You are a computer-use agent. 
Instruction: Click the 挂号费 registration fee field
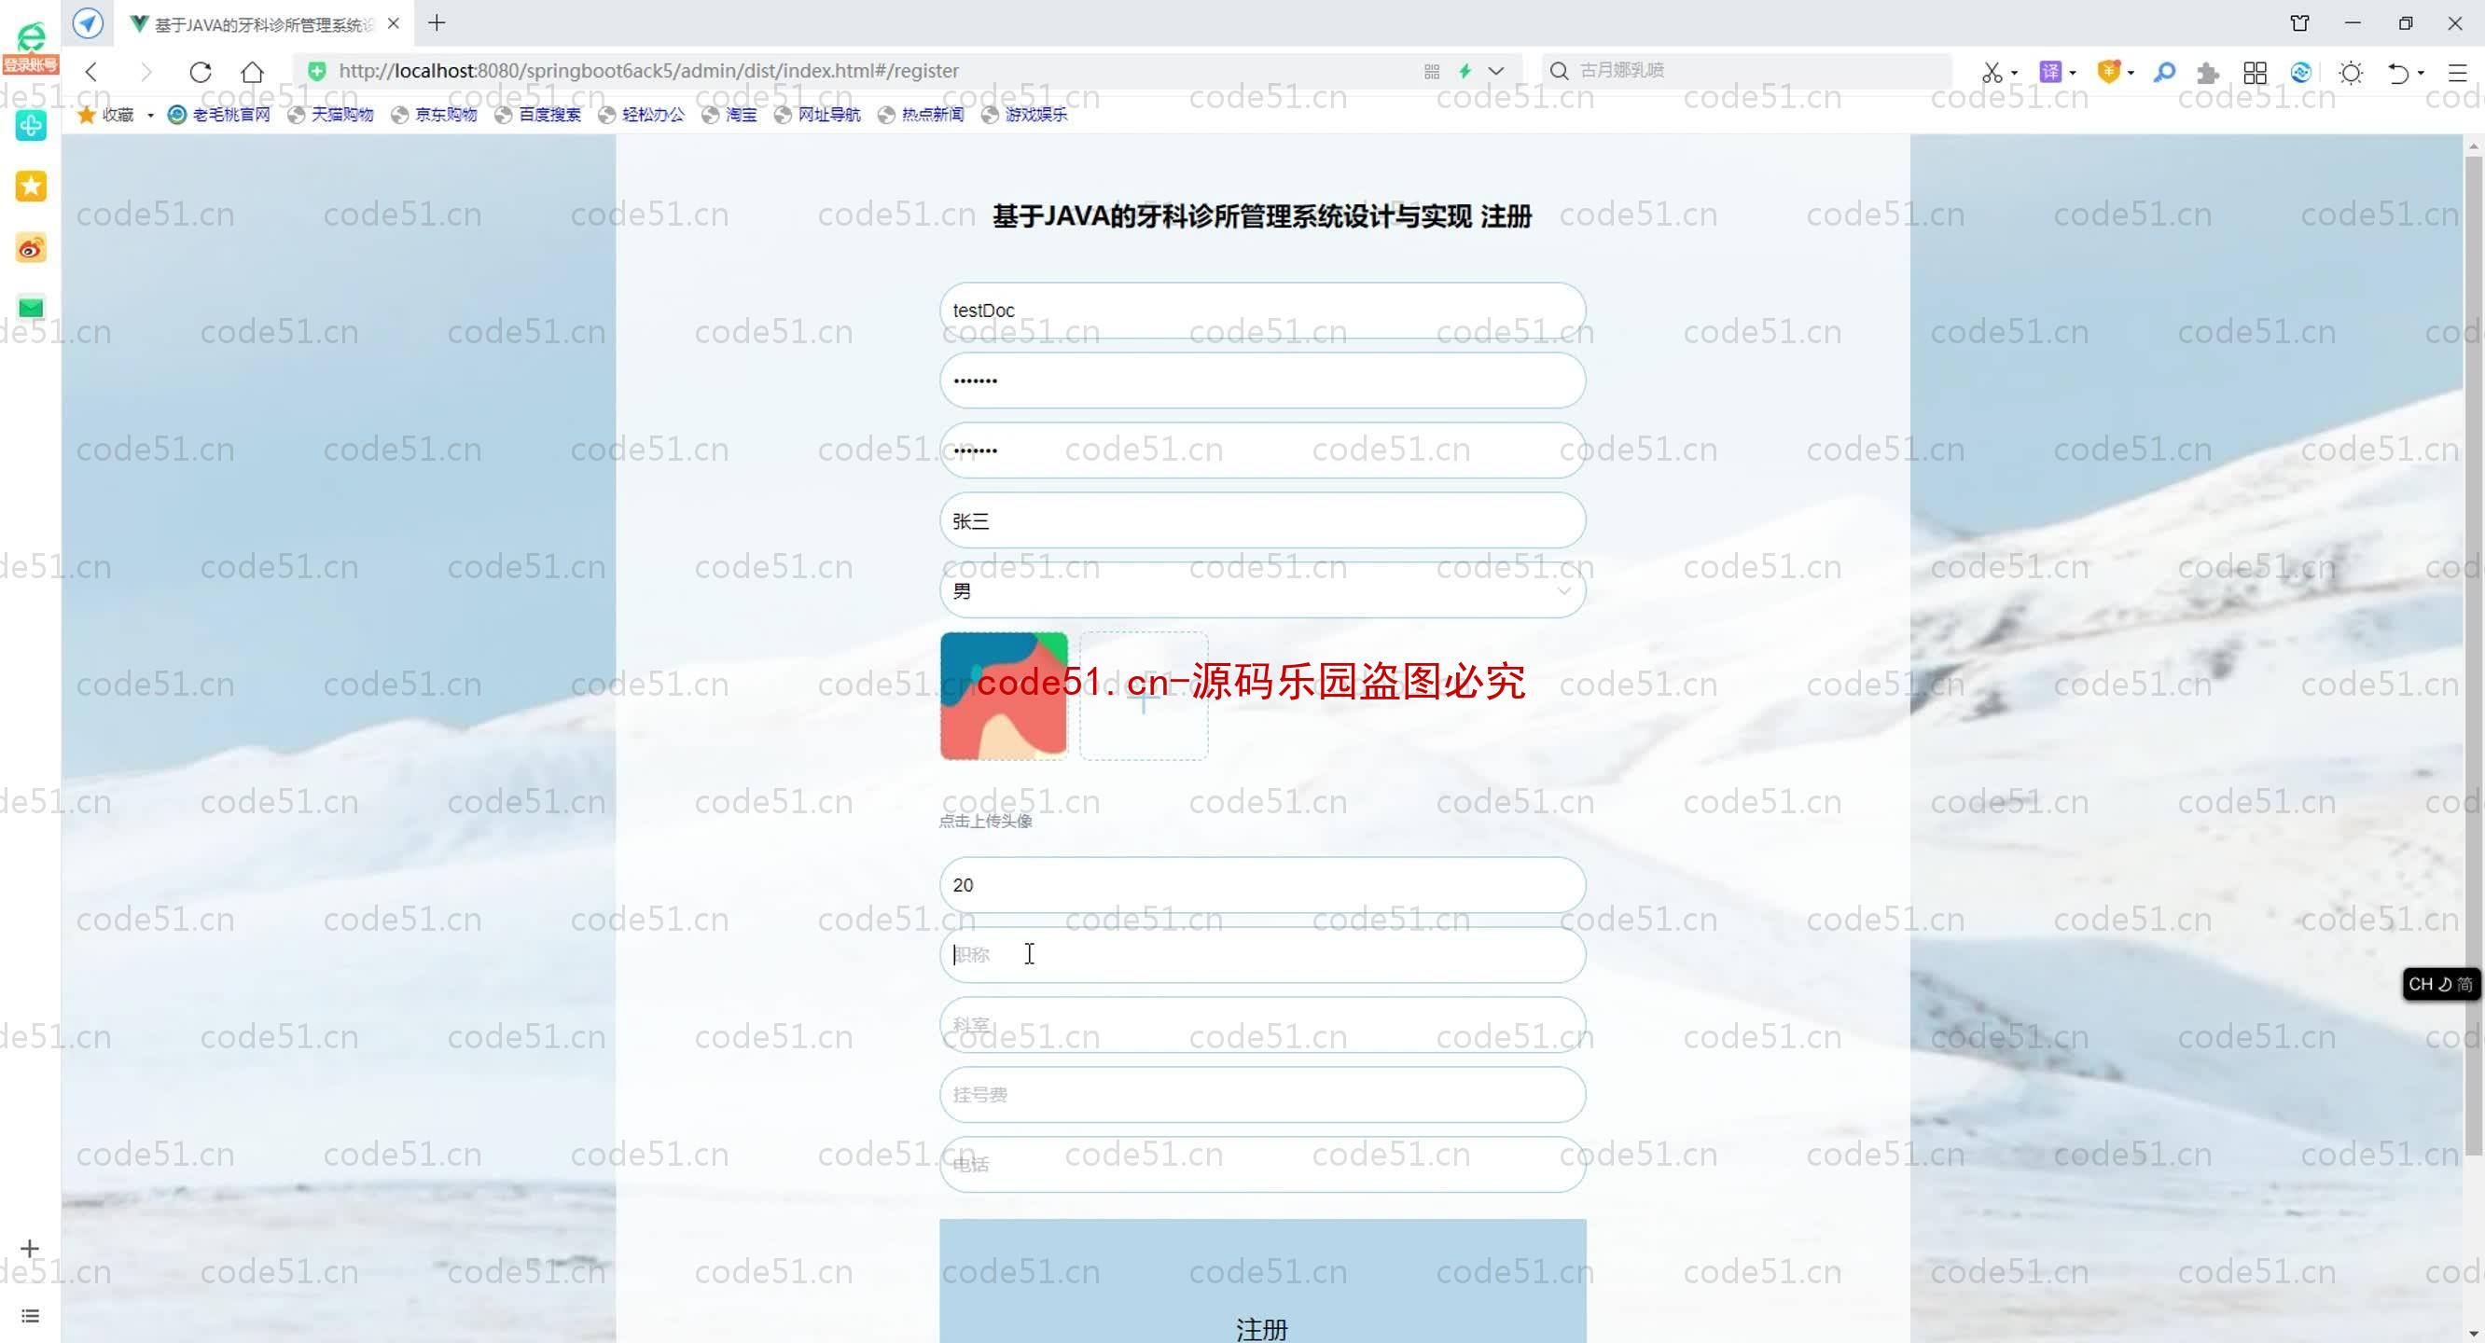coord(1262,1095)
